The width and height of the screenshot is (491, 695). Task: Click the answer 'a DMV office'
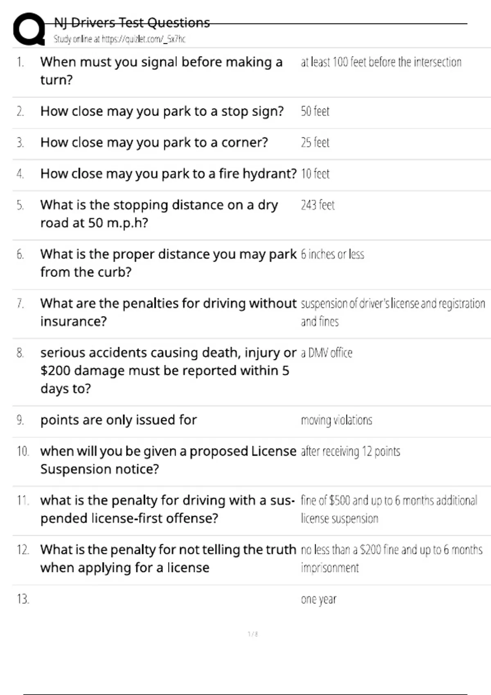(x=327, y=353)
